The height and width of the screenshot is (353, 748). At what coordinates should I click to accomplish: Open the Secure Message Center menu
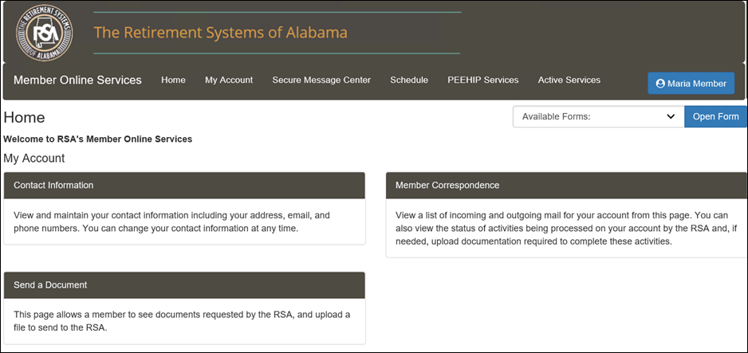pyautogui.click(x=321, y=80)
